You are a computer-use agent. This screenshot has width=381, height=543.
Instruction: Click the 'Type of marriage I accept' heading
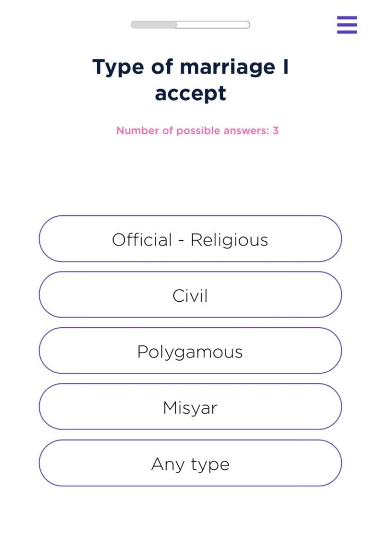(x=190, y=80)
